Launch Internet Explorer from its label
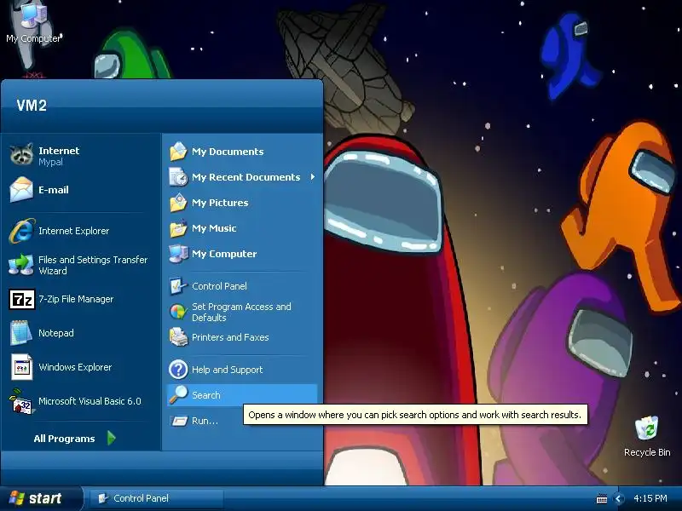Viewport: 682px width, 511px height. [x=74, y=231]
